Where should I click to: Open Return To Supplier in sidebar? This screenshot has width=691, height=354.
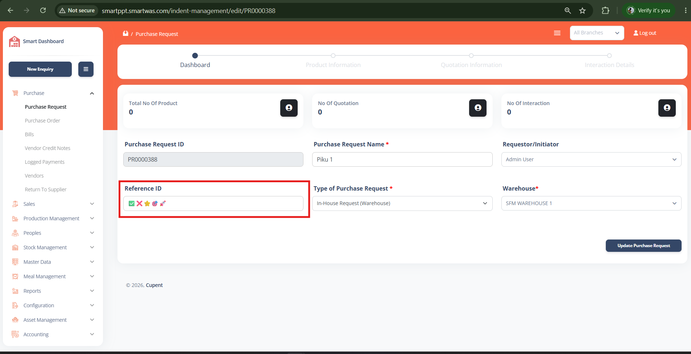click(46, 190)
